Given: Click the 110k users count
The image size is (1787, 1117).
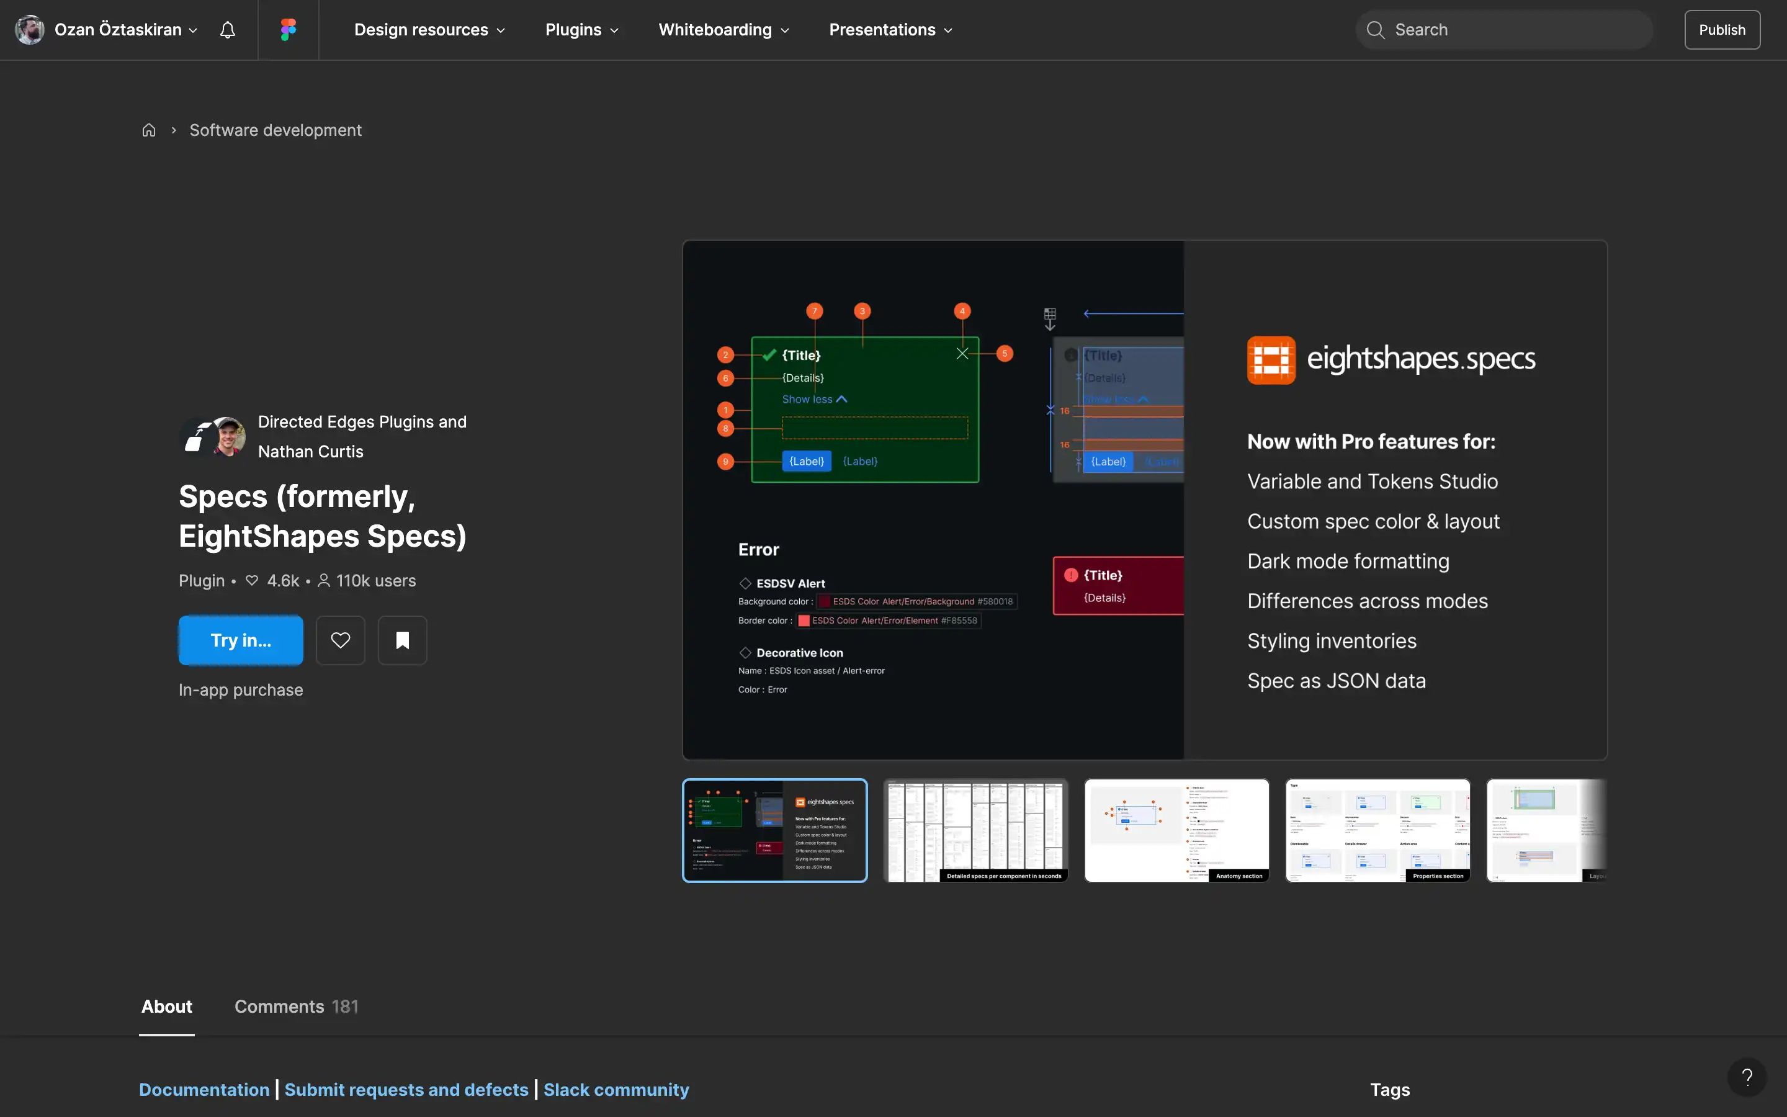Looking at the screenshot, I should pos(367,581).
